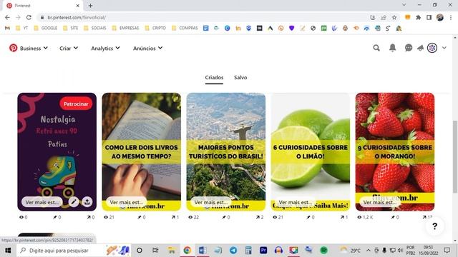
Task: Click Ver mais est... on pontos turísticos pin
Action: click(210, 202)
